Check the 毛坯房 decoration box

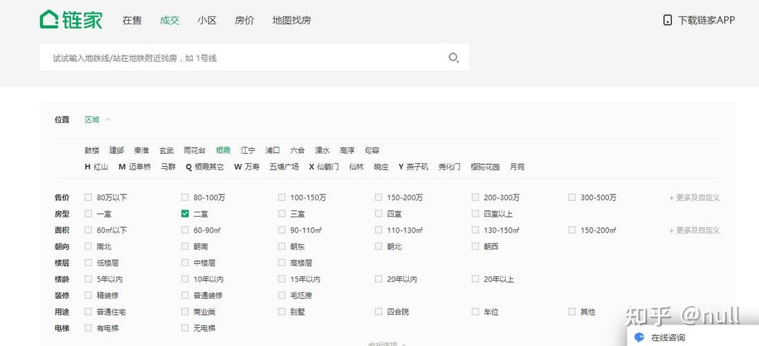point(282,295)
